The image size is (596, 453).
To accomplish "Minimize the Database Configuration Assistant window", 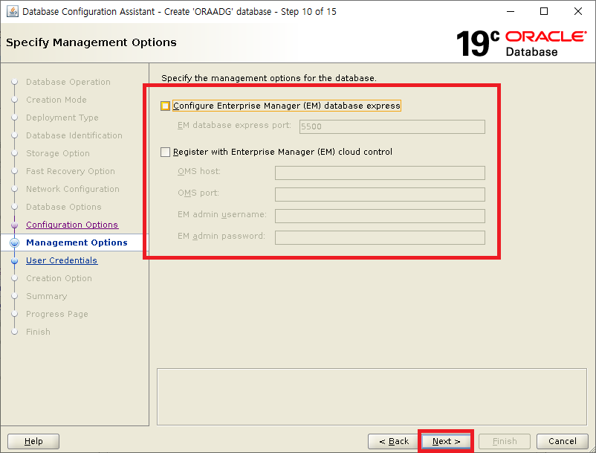I will (x=511, y=11).
